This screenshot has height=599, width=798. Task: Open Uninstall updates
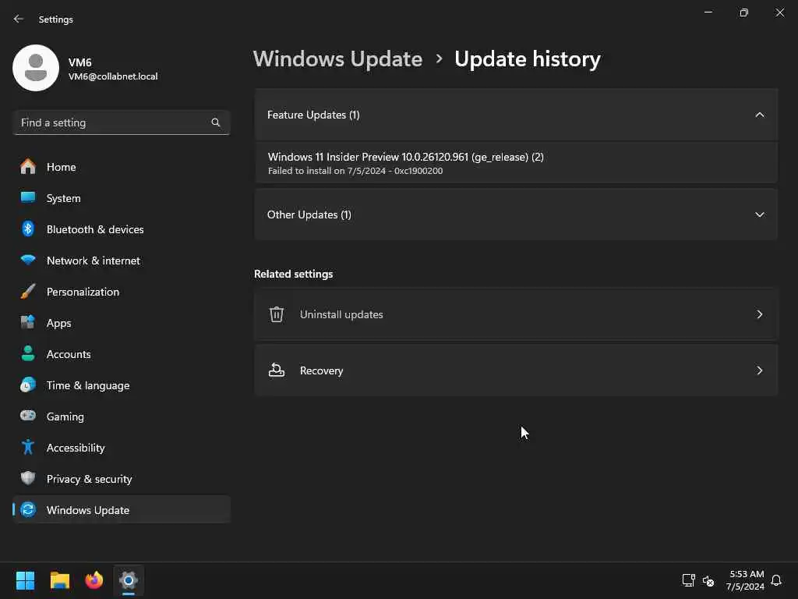[516, 314]
